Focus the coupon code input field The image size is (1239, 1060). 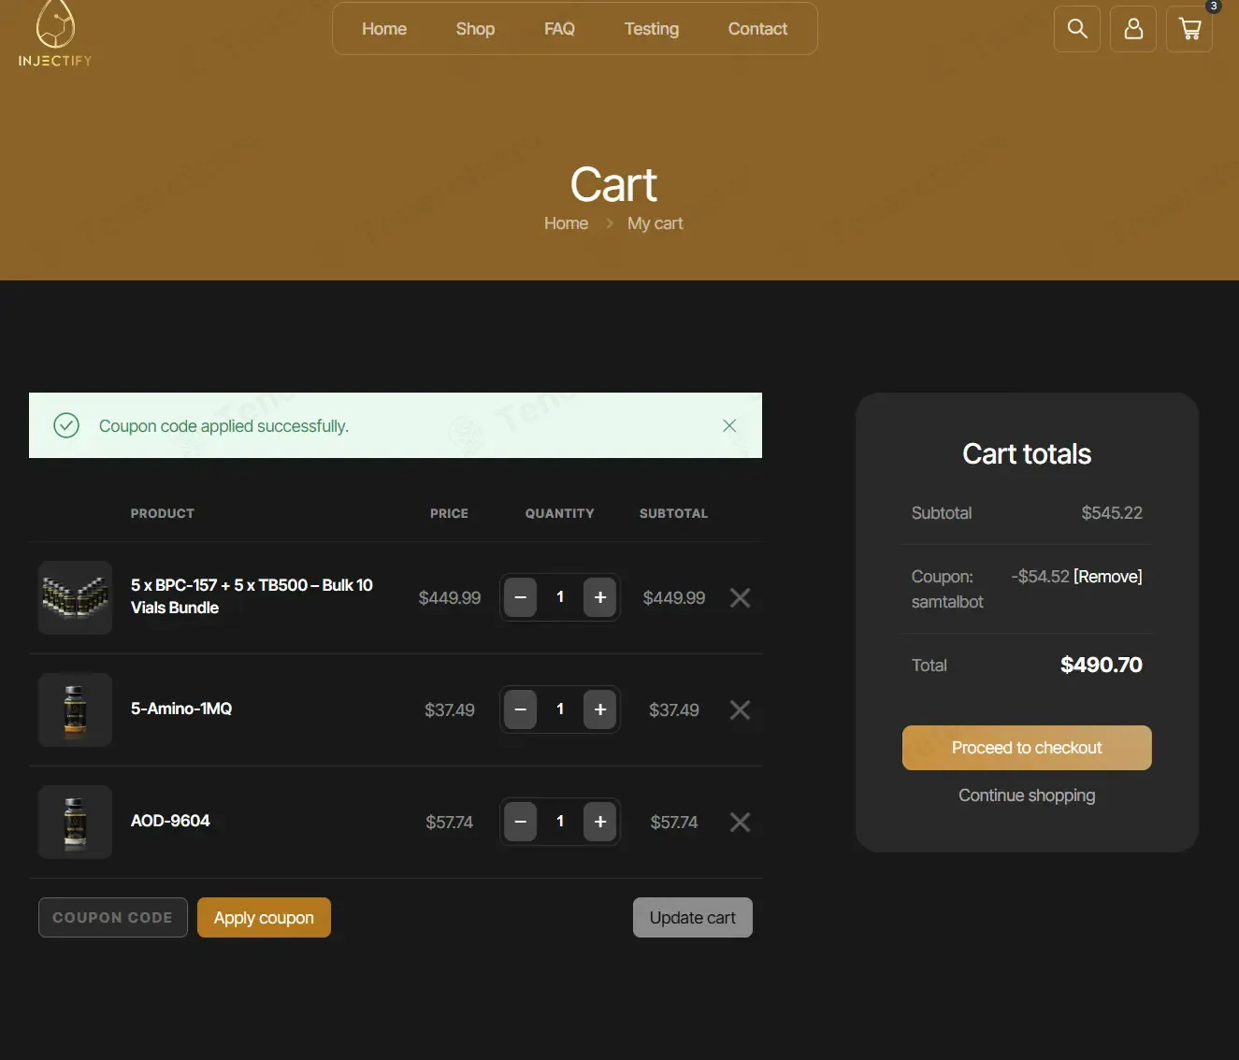pos(113,918)
